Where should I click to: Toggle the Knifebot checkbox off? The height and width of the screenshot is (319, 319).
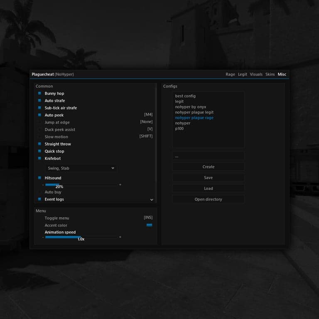click(x=40, y=158)
